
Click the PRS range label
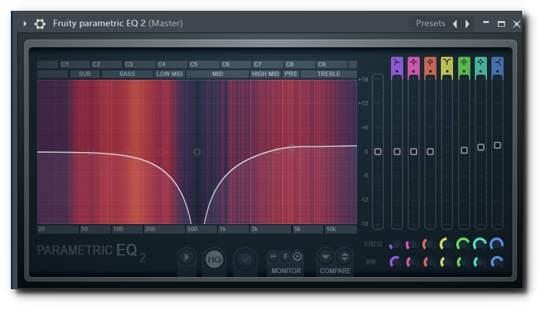pos(291,74)
